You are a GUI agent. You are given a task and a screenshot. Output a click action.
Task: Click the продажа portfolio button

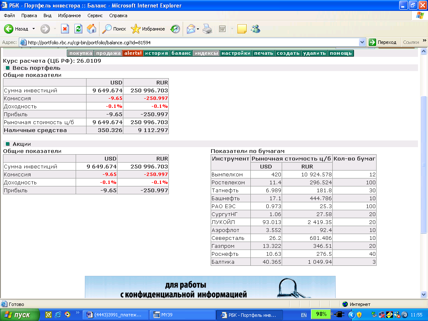pos(108,53)
